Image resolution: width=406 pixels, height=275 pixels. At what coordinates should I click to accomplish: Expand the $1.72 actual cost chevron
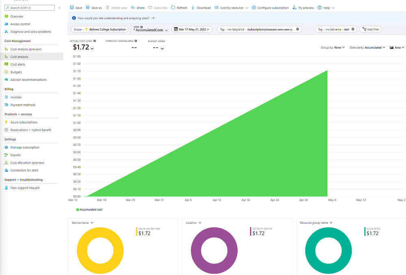92,49
